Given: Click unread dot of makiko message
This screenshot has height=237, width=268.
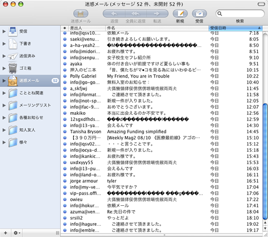Looking at the screenshot, I should click(65, 113).
